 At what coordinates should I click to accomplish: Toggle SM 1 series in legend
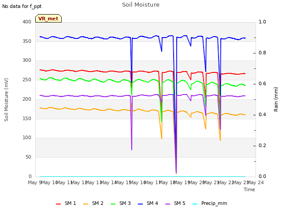[x=66, y=203]
